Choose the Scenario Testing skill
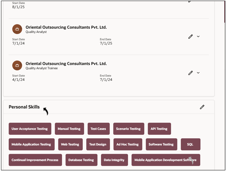This screenshot has width=226, height=171. click(128, 129)
